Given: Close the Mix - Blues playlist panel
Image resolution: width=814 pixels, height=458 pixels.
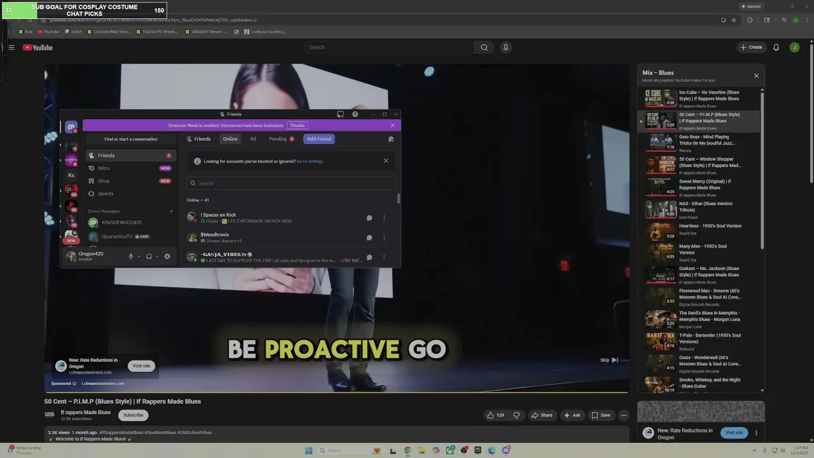Looking at the screenshot, I should click(x=756, y=76).
